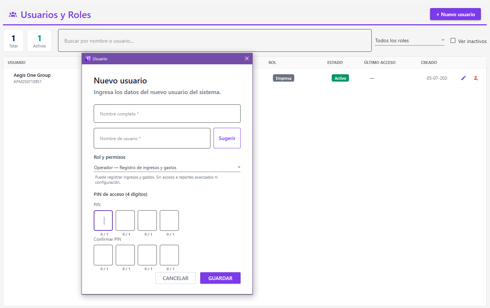Image resolution: width=490 pixels, height=308 pixels.
Task: Click the Empresa role badge
Action: tap(284, 78)
